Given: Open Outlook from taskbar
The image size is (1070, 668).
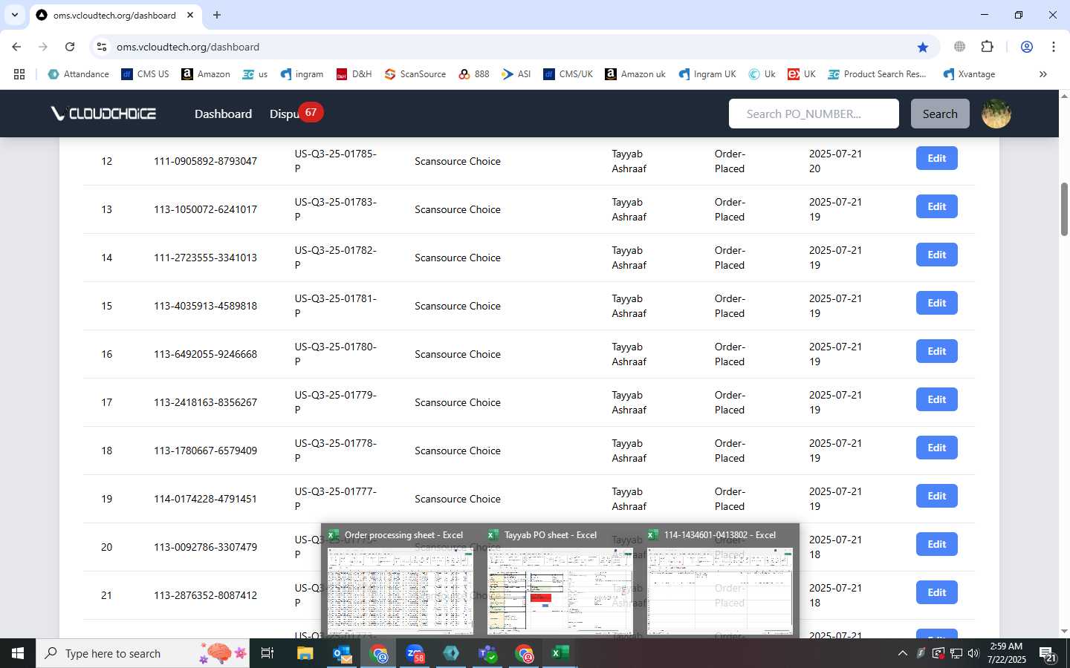Looking at the screenshot, I should click(342, 653).
